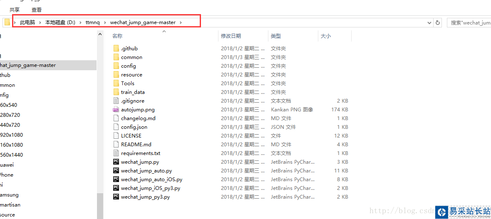Screen dimensions: 491x219
Task: Select the PyCharm icon of wechat_jump.py
Action: click(116, 162)
